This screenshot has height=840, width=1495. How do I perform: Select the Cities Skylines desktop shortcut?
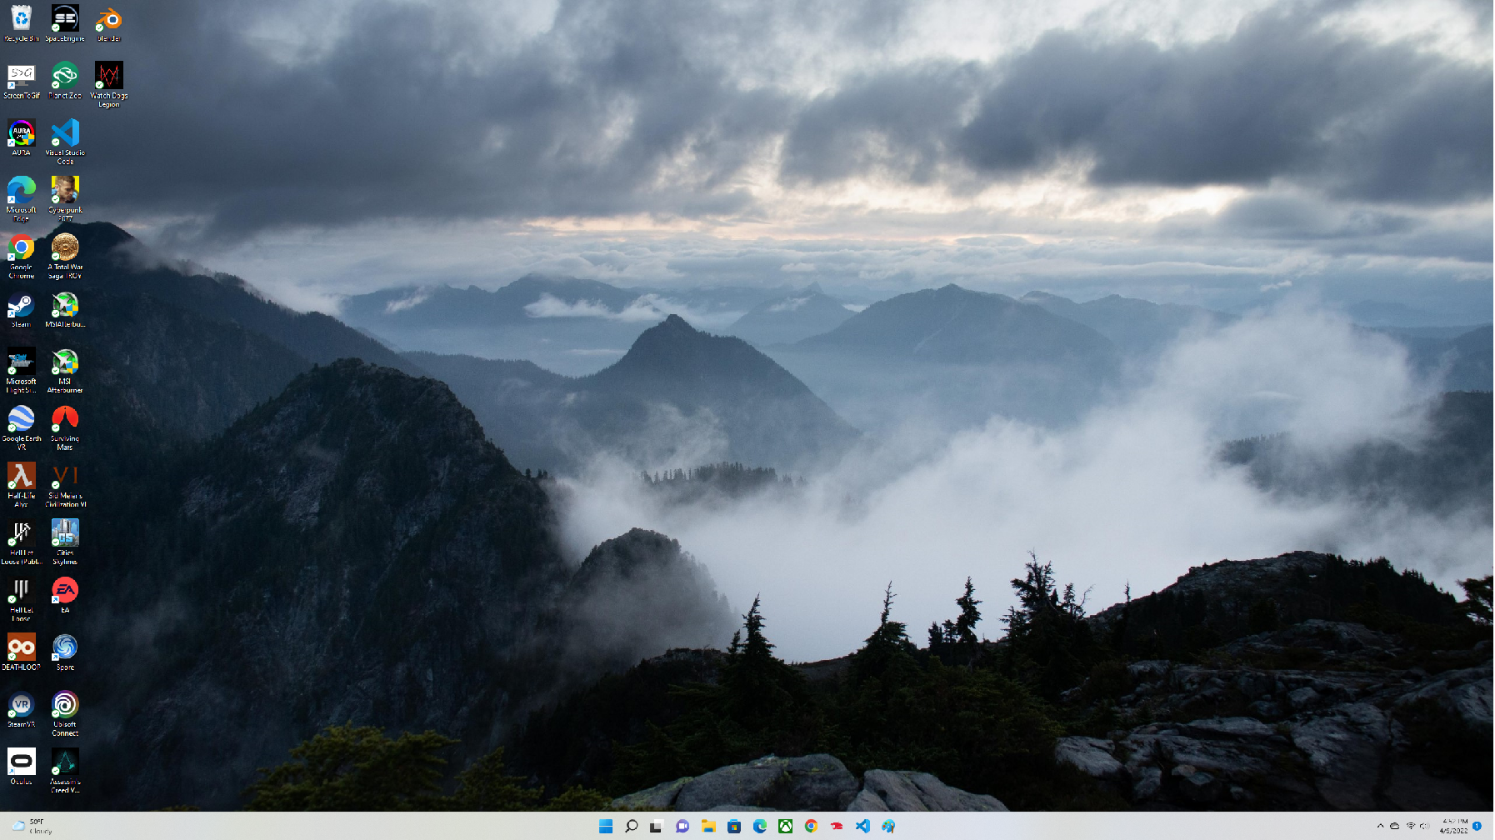[x=65, y=542]
